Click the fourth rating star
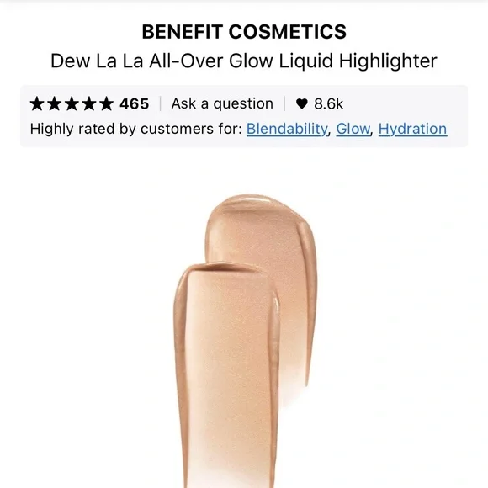 (x=89, y=103)
